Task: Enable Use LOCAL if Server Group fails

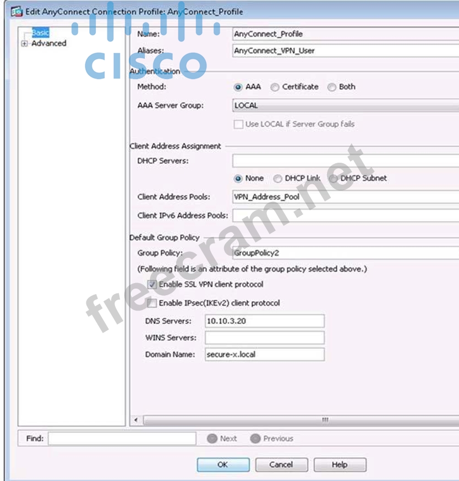Action: click(x=238, y=124)
